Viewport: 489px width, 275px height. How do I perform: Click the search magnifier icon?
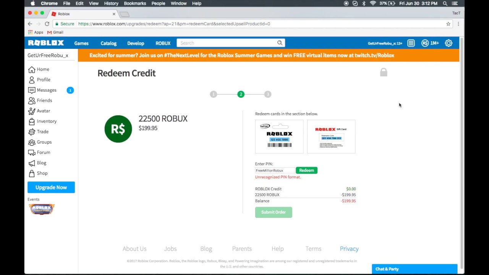280,43
